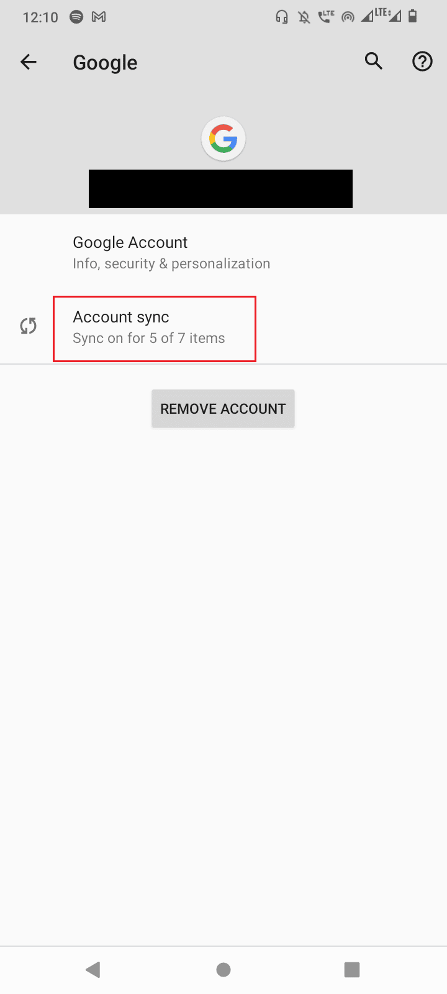Tap the Google G logo avatar

(x=223, y=139)
